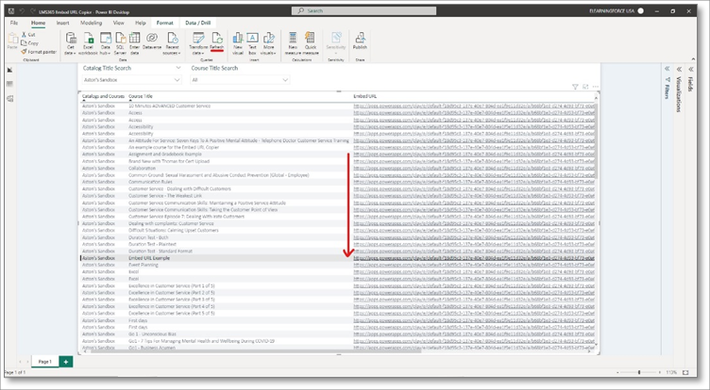Expand the Catalog Title Search slicer chevron
This screenshot has width=710, height=390.
pyautogui.click(x=177, y=69)
